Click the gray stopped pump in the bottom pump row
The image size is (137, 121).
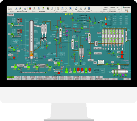click(x=70, y=69)
